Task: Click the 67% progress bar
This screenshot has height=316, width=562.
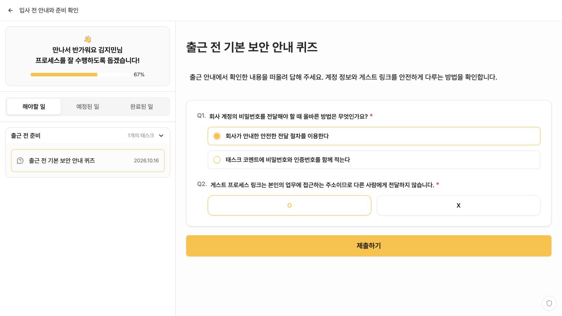Action: pos(80,75)
